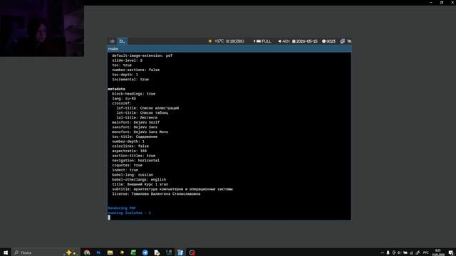Image resolution: width=456 pixels, height=256 pixels.
Task: Click the Rendering PDF status line
Action: point(122,208)
